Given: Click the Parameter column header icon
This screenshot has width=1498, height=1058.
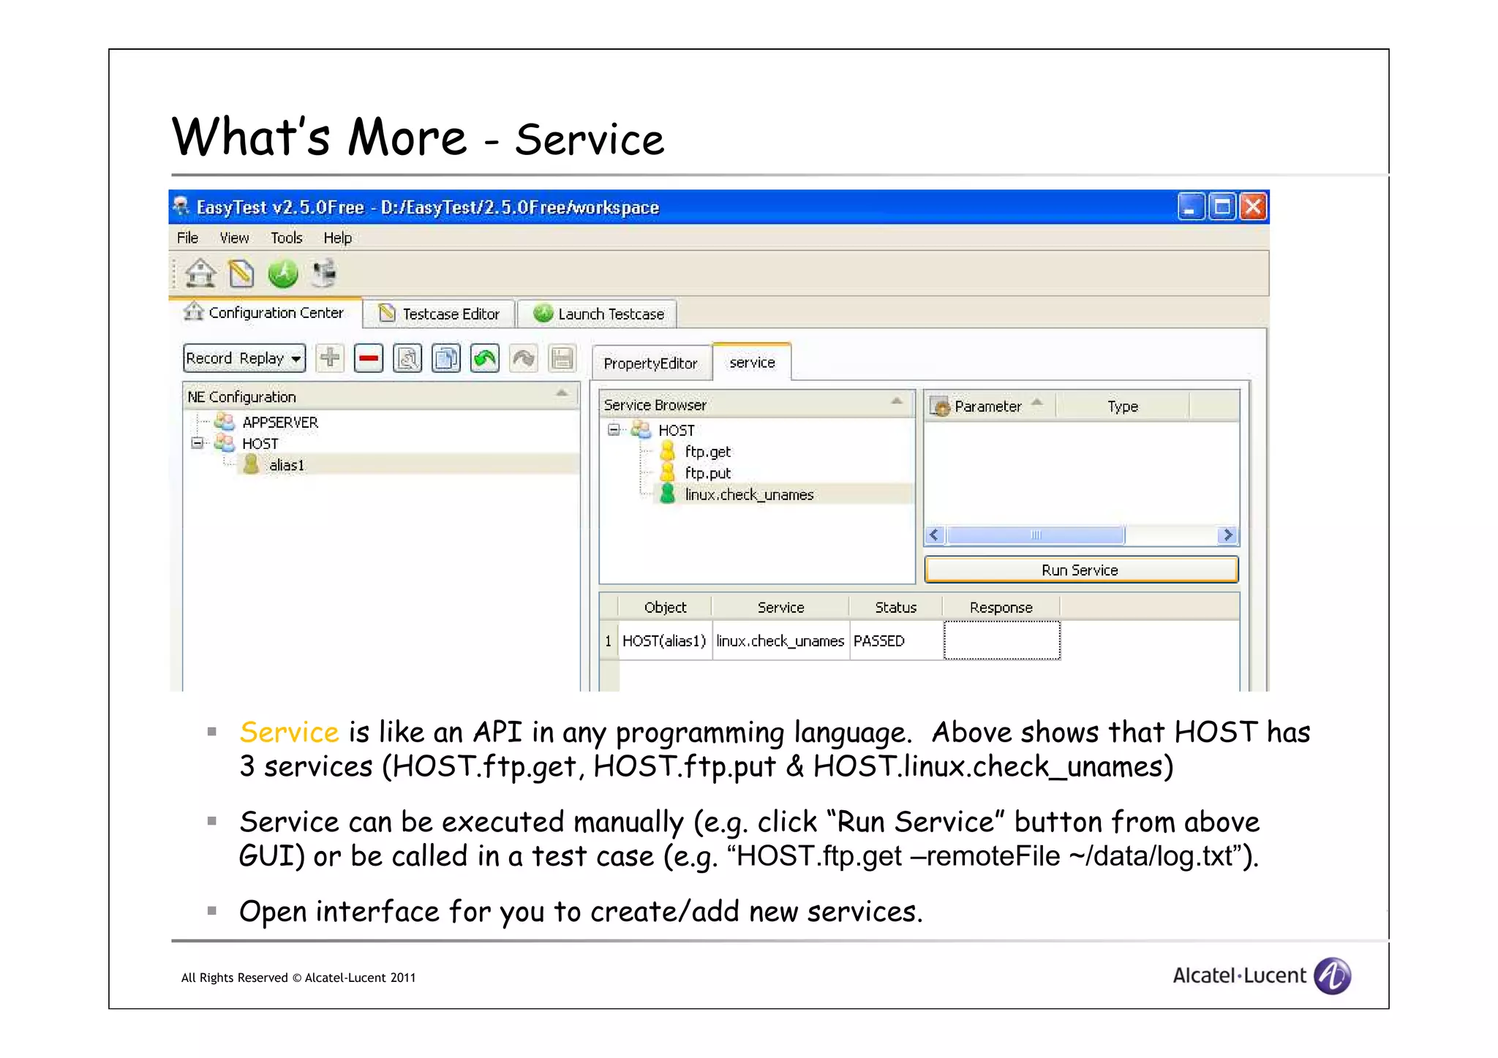Looking at the screenshot, I should click(x=940, y=407).
